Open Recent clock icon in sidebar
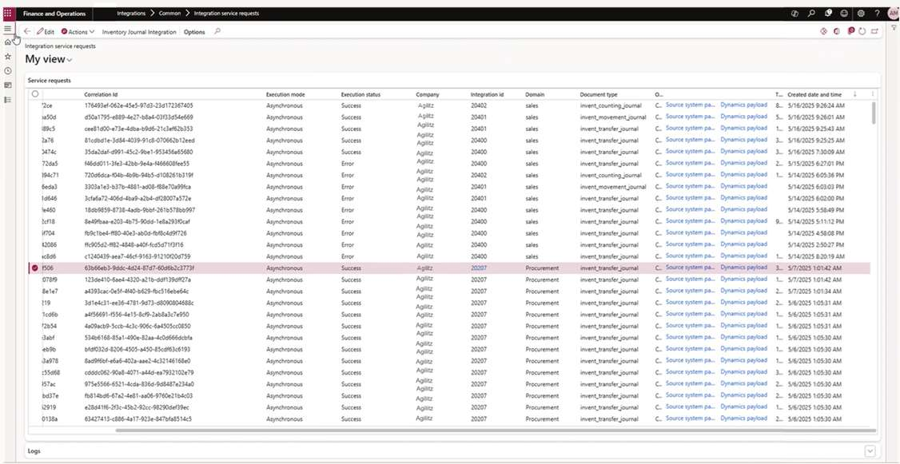 (x=7, y=71)
